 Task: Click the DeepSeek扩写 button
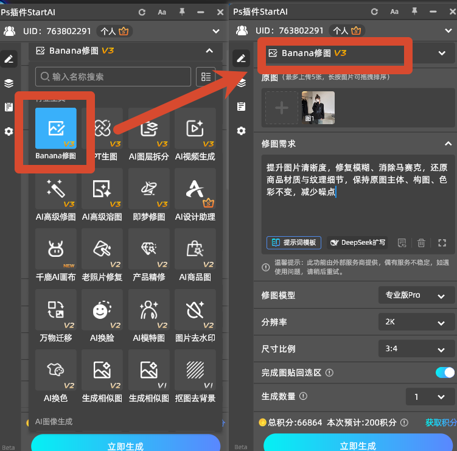click(357, 243)
